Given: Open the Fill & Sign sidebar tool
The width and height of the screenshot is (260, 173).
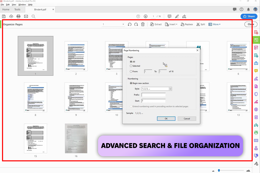Looking at the screenshot, I should 256,79.
